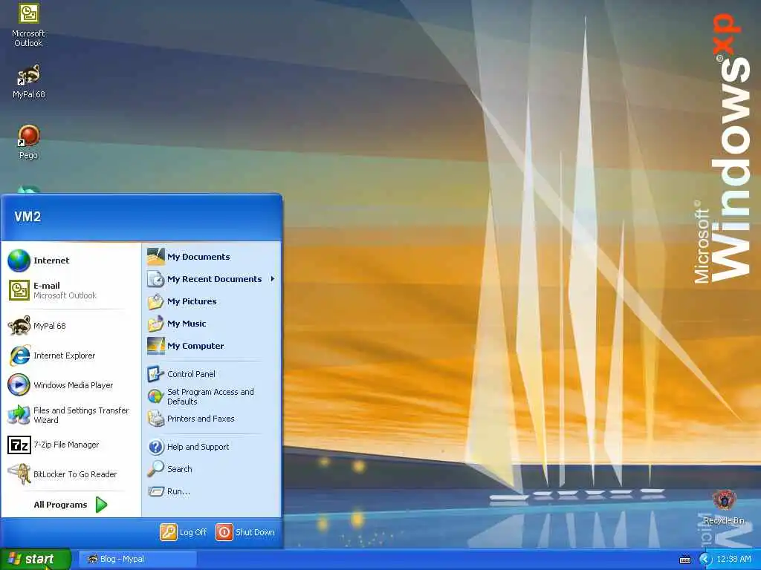Select the My Computer label

tap(195, 346)
